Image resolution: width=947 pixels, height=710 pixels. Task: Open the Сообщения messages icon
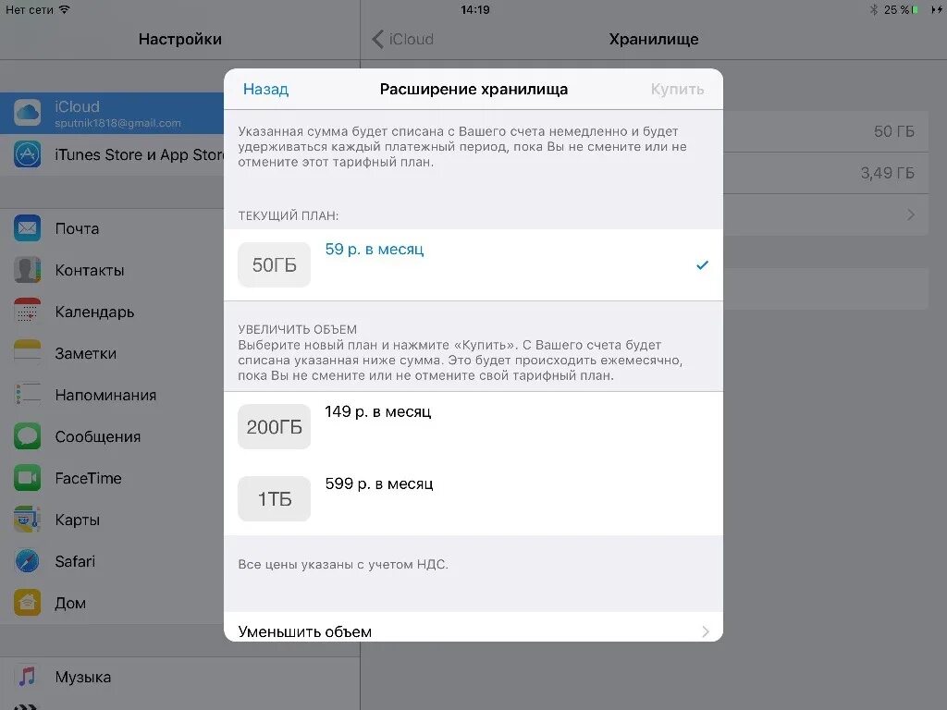coord(27,436)
